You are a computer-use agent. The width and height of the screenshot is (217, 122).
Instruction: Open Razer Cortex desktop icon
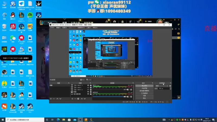(x=30, y=17)
